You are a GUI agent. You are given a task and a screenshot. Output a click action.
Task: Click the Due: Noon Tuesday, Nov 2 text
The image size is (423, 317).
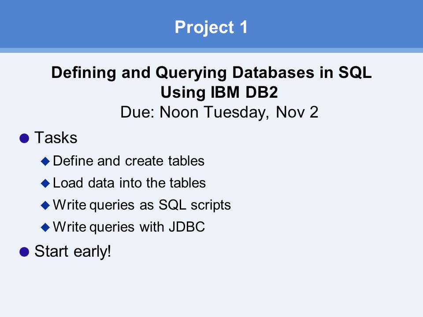tap(219, 112)
